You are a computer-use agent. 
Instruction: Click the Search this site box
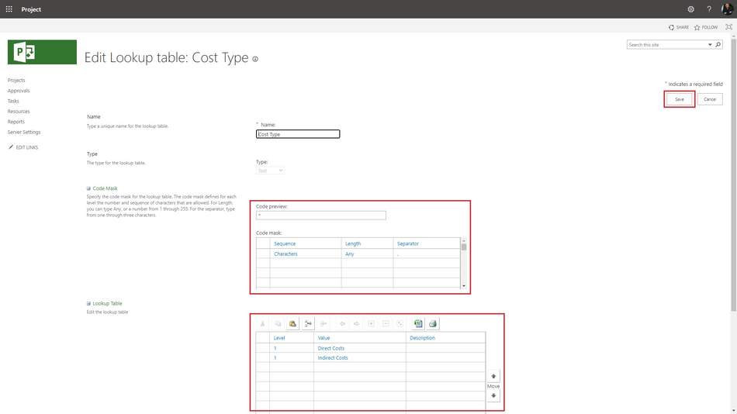(667, 45)
